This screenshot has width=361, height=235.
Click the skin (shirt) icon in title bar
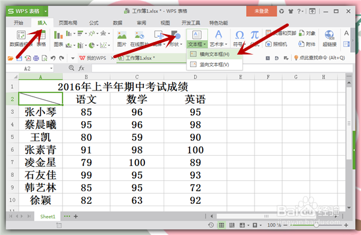[291, 11]
